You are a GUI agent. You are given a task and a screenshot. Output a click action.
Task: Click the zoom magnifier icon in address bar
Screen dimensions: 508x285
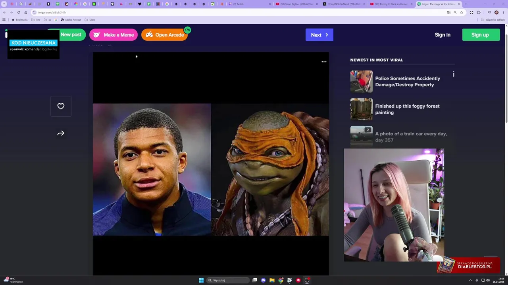coord(455,12)
